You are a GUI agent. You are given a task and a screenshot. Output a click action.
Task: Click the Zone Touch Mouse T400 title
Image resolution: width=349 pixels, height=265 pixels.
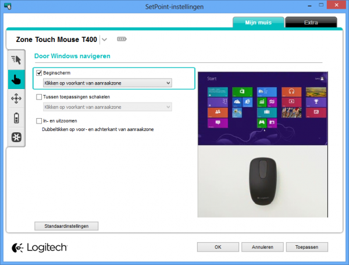click(x=56, y=40)
